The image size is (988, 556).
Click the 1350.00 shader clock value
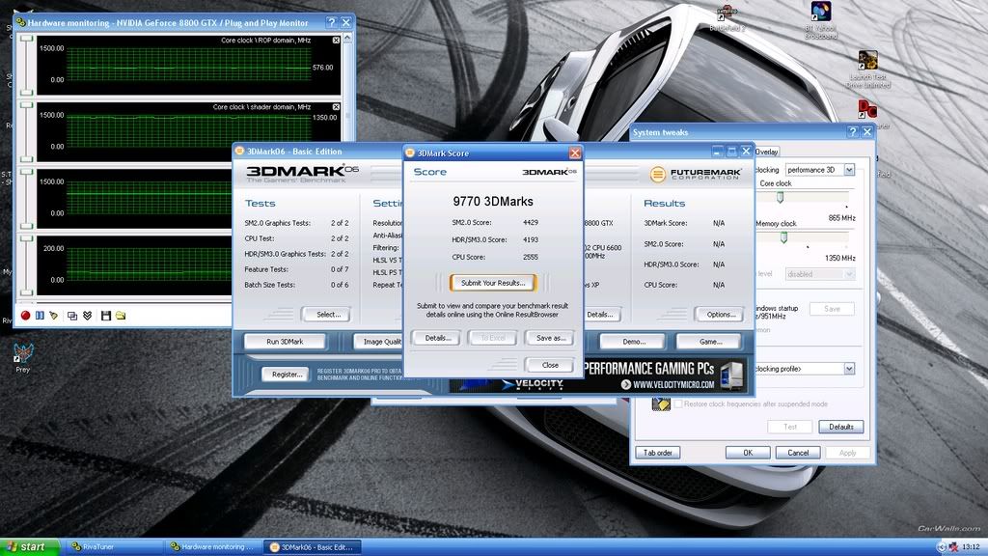tap(325, 117)
